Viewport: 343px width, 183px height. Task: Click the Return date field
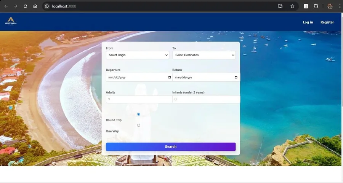tap(206, 77)
